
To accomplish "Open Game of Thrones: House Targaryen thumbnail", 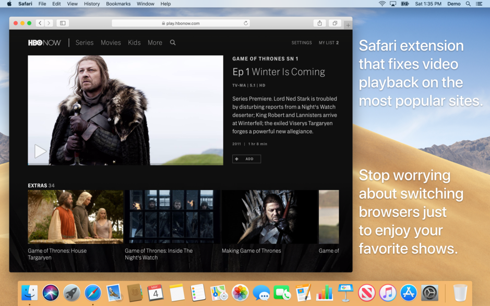I will [x=75, y=217].
